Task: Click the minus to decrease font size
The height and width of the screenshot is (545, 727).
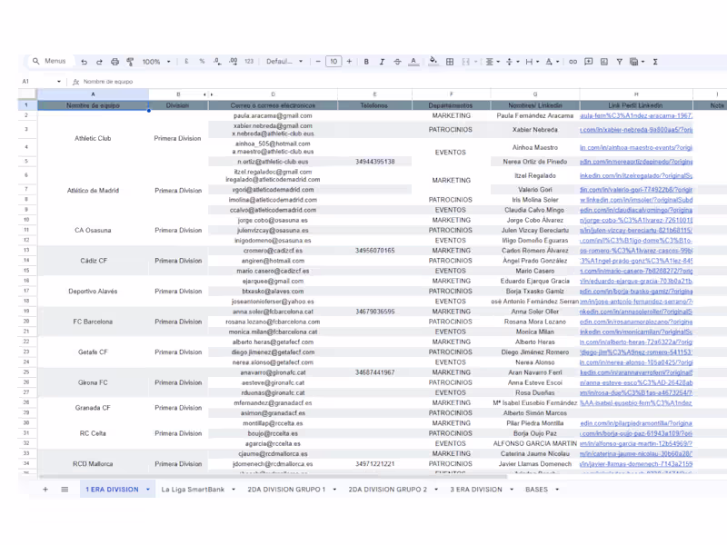Action: (x=318, y=61)
